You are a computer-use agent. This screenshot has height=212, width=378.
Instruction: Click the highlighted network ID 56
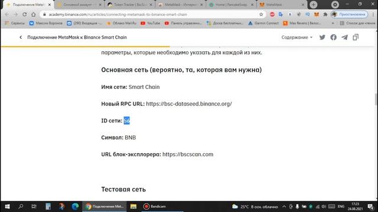(126, 121)
